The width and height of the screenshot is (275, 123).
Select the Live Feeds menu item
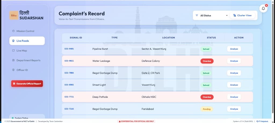click(27, 41)
